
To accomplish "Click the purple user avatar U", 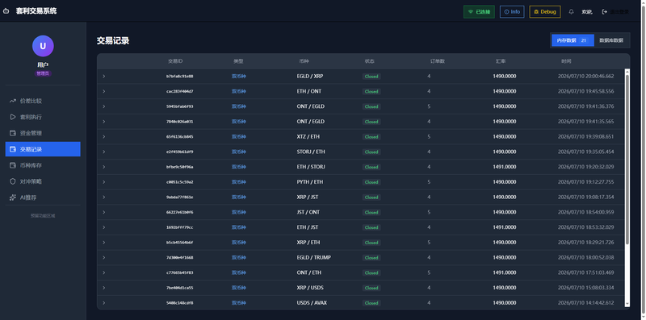I will pos(43,46).
